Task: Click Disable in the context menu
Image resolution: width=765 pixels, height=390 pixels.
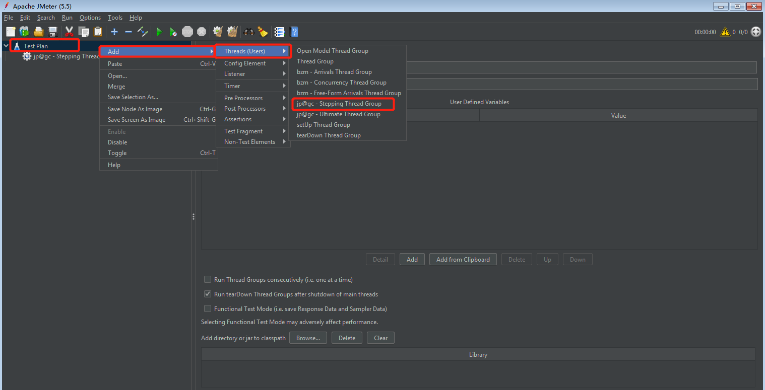Action: [x=158, y=142]
